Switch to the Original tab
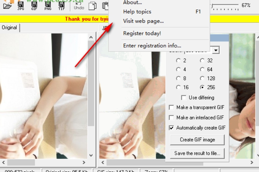 point(10,28)
